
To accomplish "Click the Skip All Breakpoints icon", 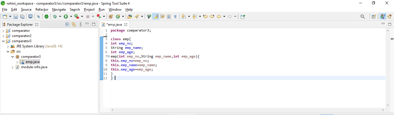I will (x=38, y=17).
